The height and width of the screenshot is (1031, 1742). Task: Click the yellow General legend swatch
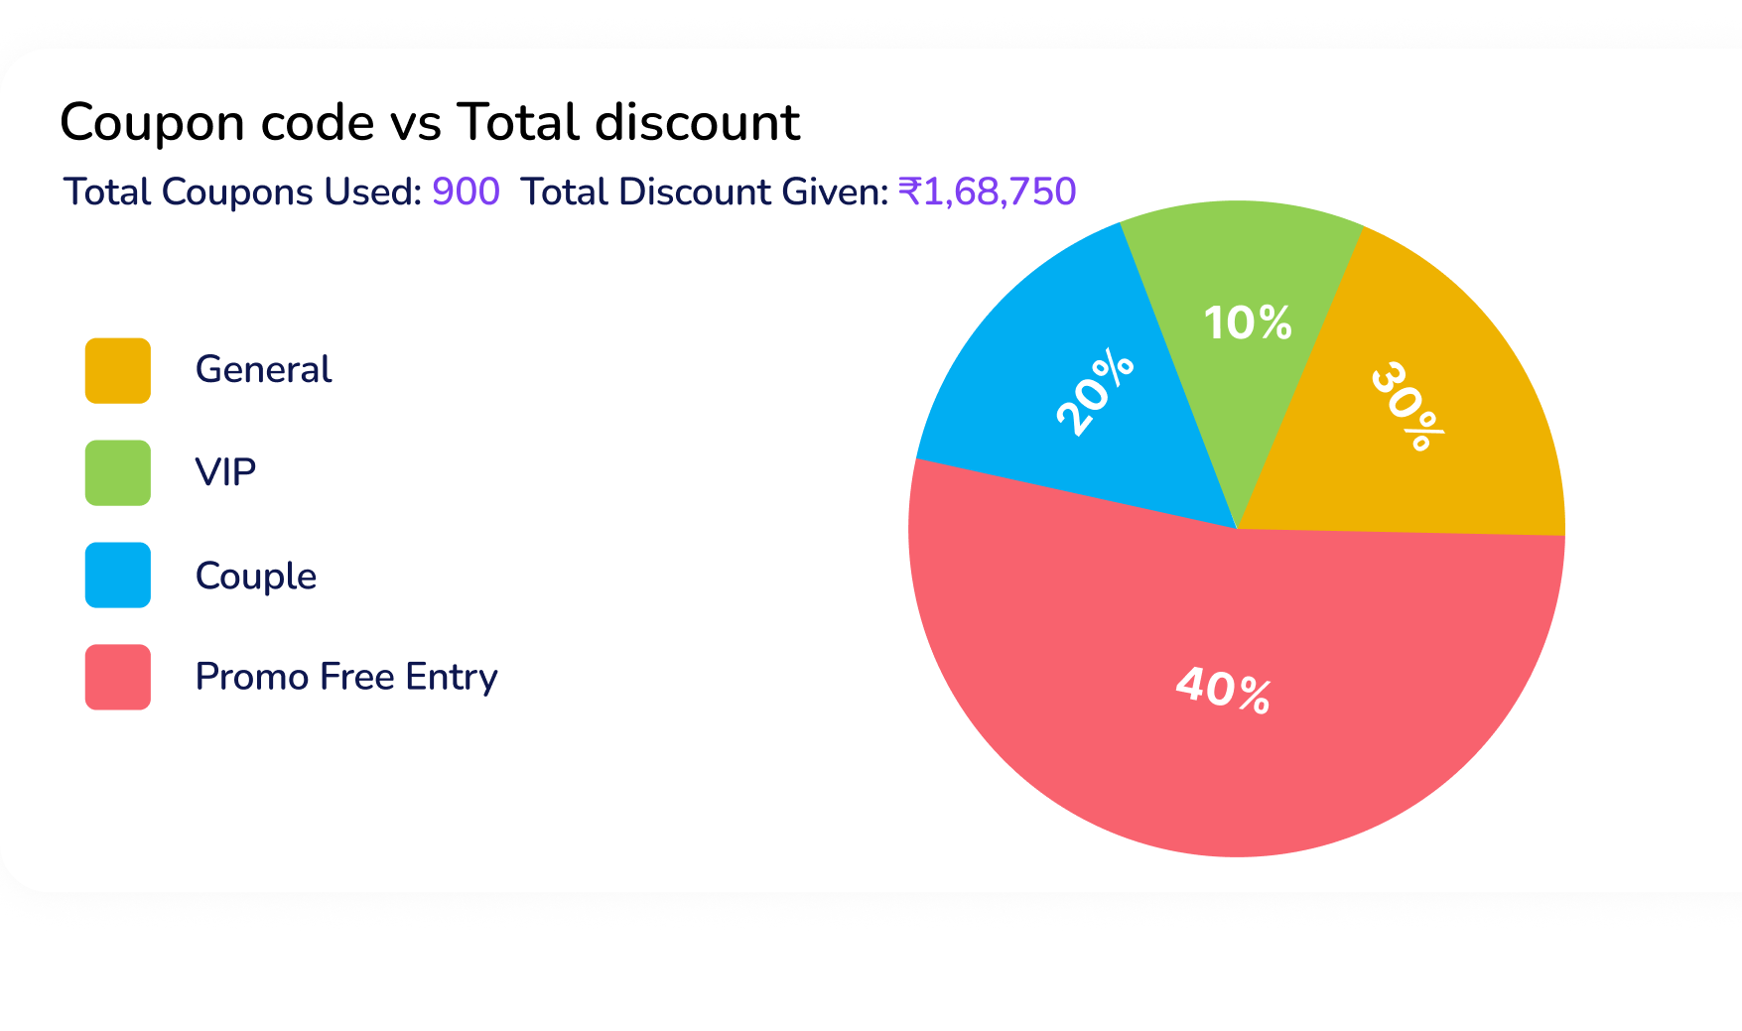pos(117,371)
